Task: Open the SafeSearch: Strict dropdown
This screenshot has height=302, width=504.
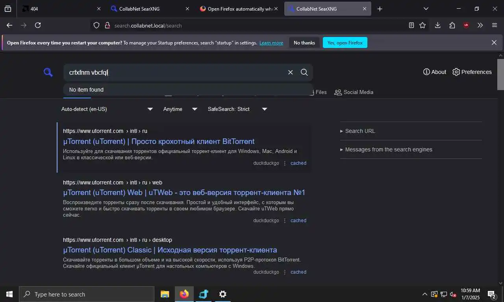Action: [x=237, y=109]
